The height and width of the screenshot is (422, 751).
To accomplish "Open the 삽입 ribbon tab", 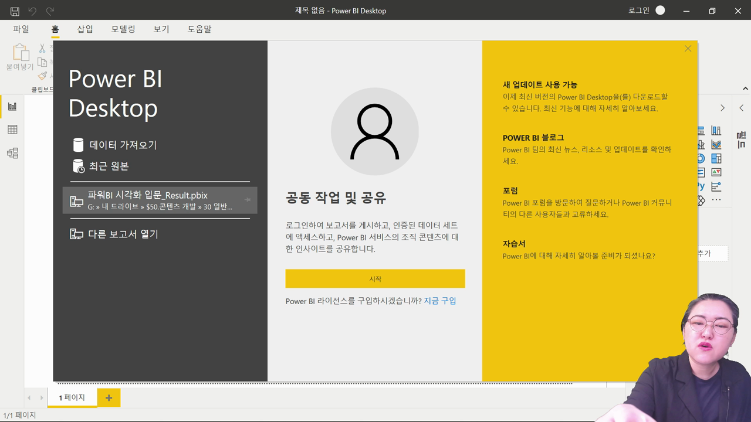I will (x=86, y=29).
